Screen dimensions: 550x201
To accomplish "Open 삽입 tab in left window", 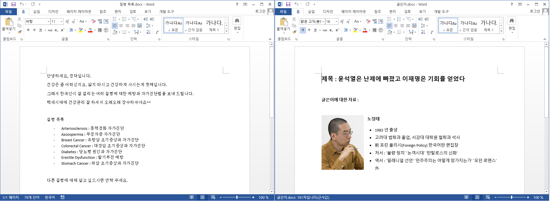I will [x=37, y=12].
